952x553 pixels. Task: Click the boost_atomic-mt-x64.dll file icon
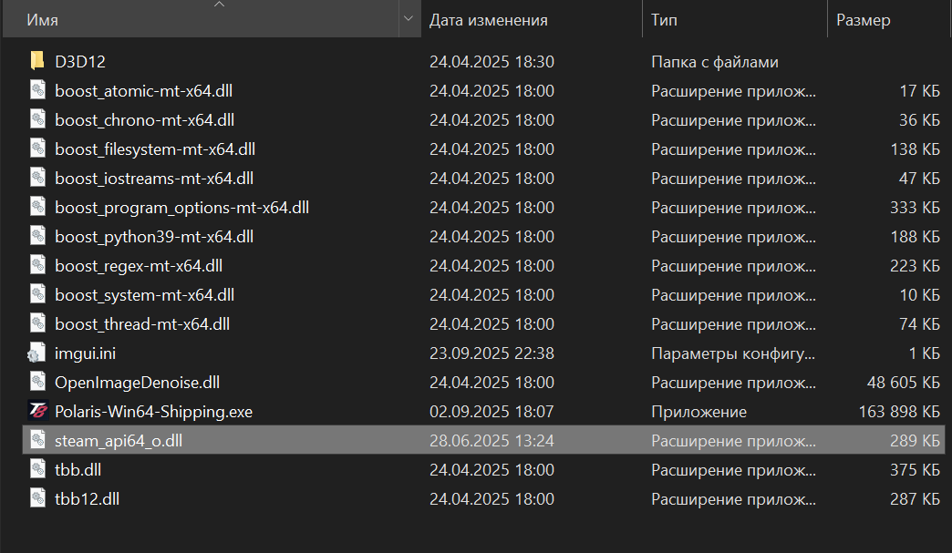pyautogui.click(x=36, y=91)
